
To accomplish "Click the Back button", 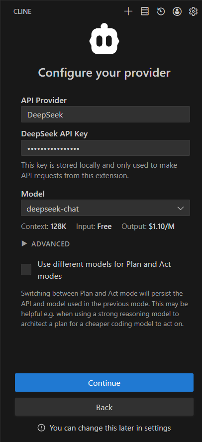I will click(x=104, y=407).
